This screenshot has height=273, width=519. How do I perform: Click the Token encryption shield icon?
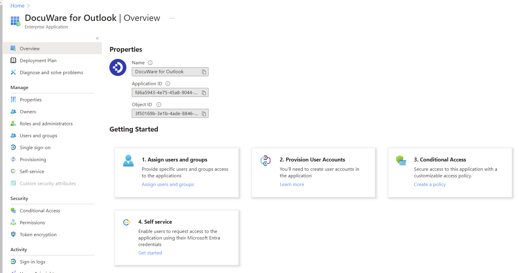point(13,234)
